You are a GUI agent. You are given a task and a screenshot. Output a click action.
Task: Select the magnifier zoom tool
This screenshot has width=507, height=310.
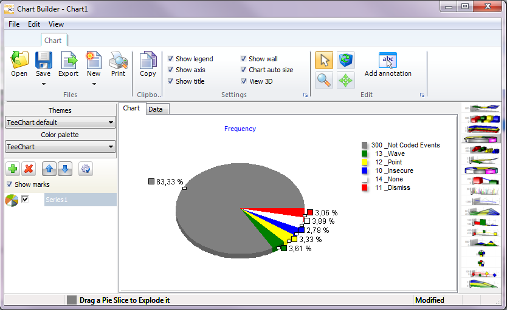pyautogui.click(x=324, y=80)
